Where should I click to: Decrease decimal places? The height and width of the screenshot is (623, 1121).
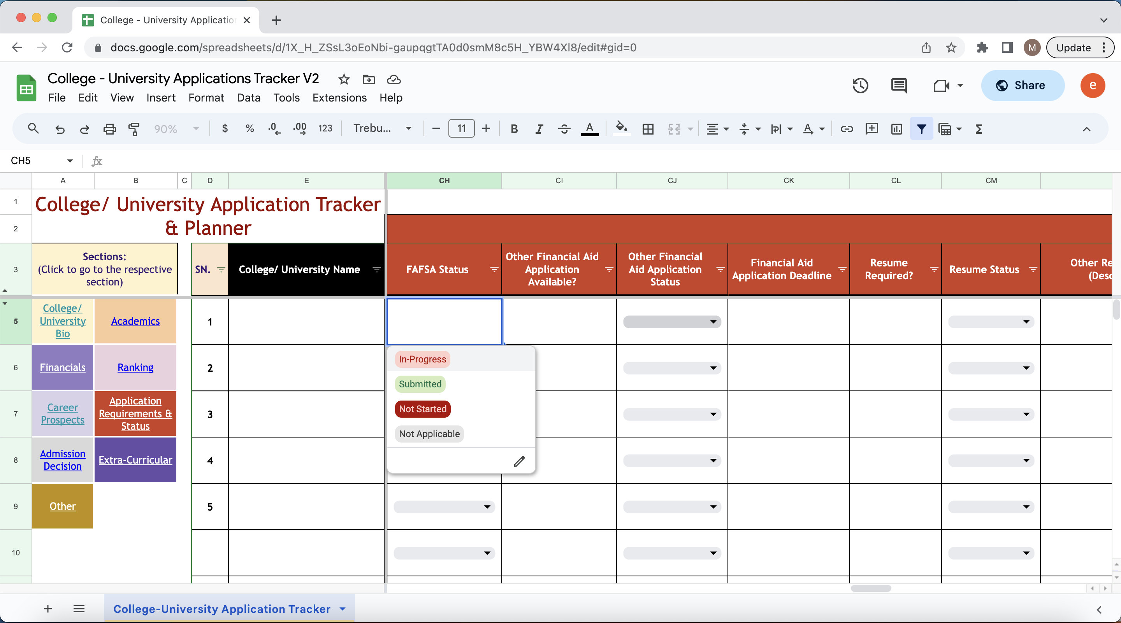pyautogui.click(x=273, y=128)
